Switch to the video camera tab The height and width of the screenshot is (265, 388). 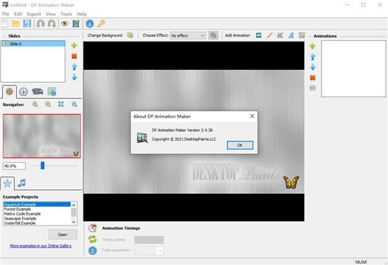pos(38,91)
